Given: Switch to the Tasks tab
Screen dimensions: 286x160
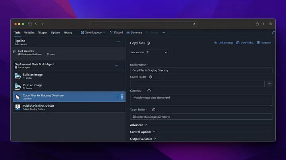Looking at the screenshot, I should click(17, 33).
